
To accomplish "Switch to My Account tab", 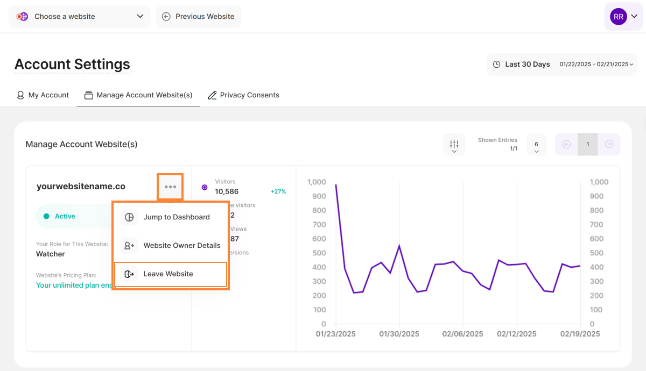I will point(43,95).
